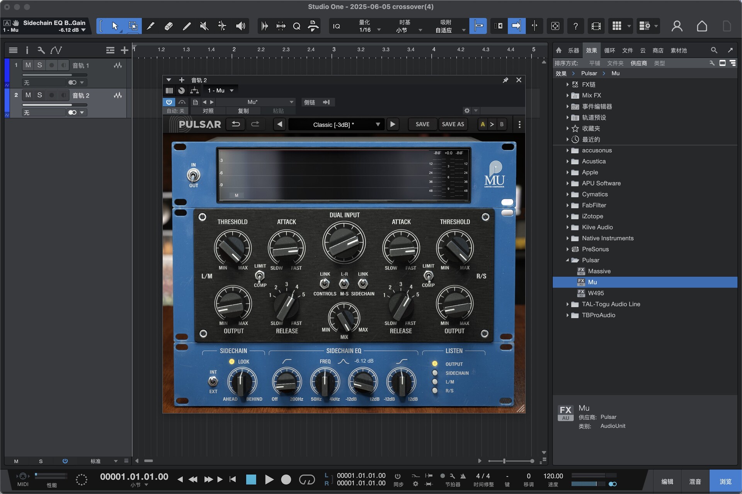This screenshot has width=742, height=494.
Task: Open the 编辑 edit view
Action: [667, 481]
